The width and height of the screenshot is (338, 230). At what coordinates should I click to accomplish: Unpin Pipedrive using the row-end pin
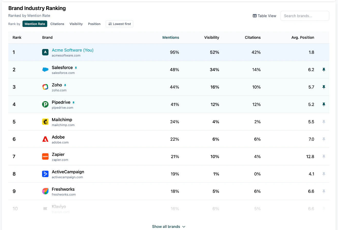(324, 104)
